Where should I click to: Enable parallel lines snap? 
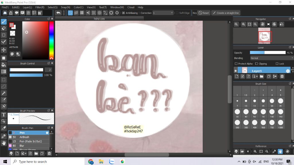(76, 13)
